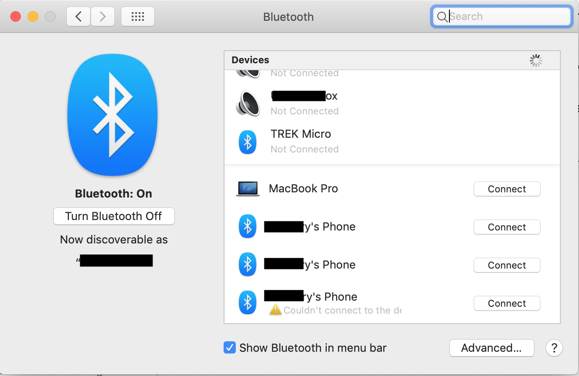Click the Search field in the title bar
The image size is (579, 376).
pos(501,16)
